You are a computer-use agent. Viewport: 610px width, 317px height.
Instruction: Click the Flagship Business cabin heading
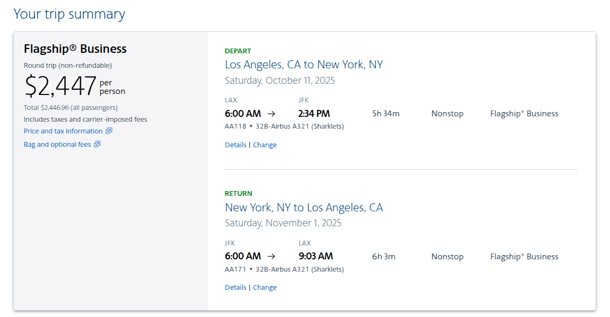point(75,49)
